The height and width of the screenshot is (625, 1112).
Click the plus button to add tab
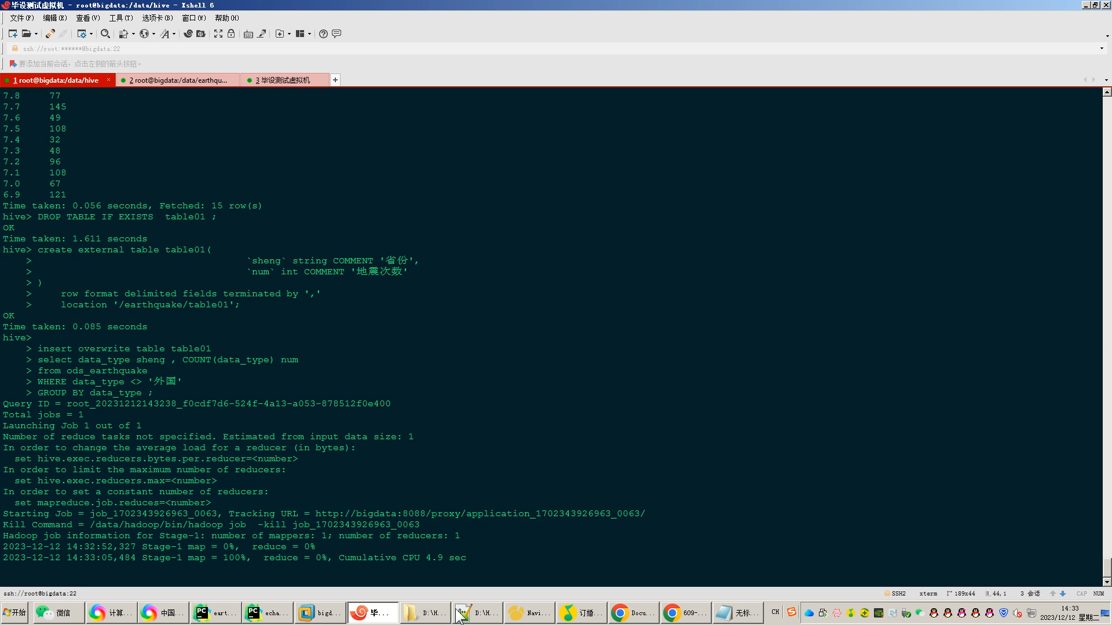[335, 80]
